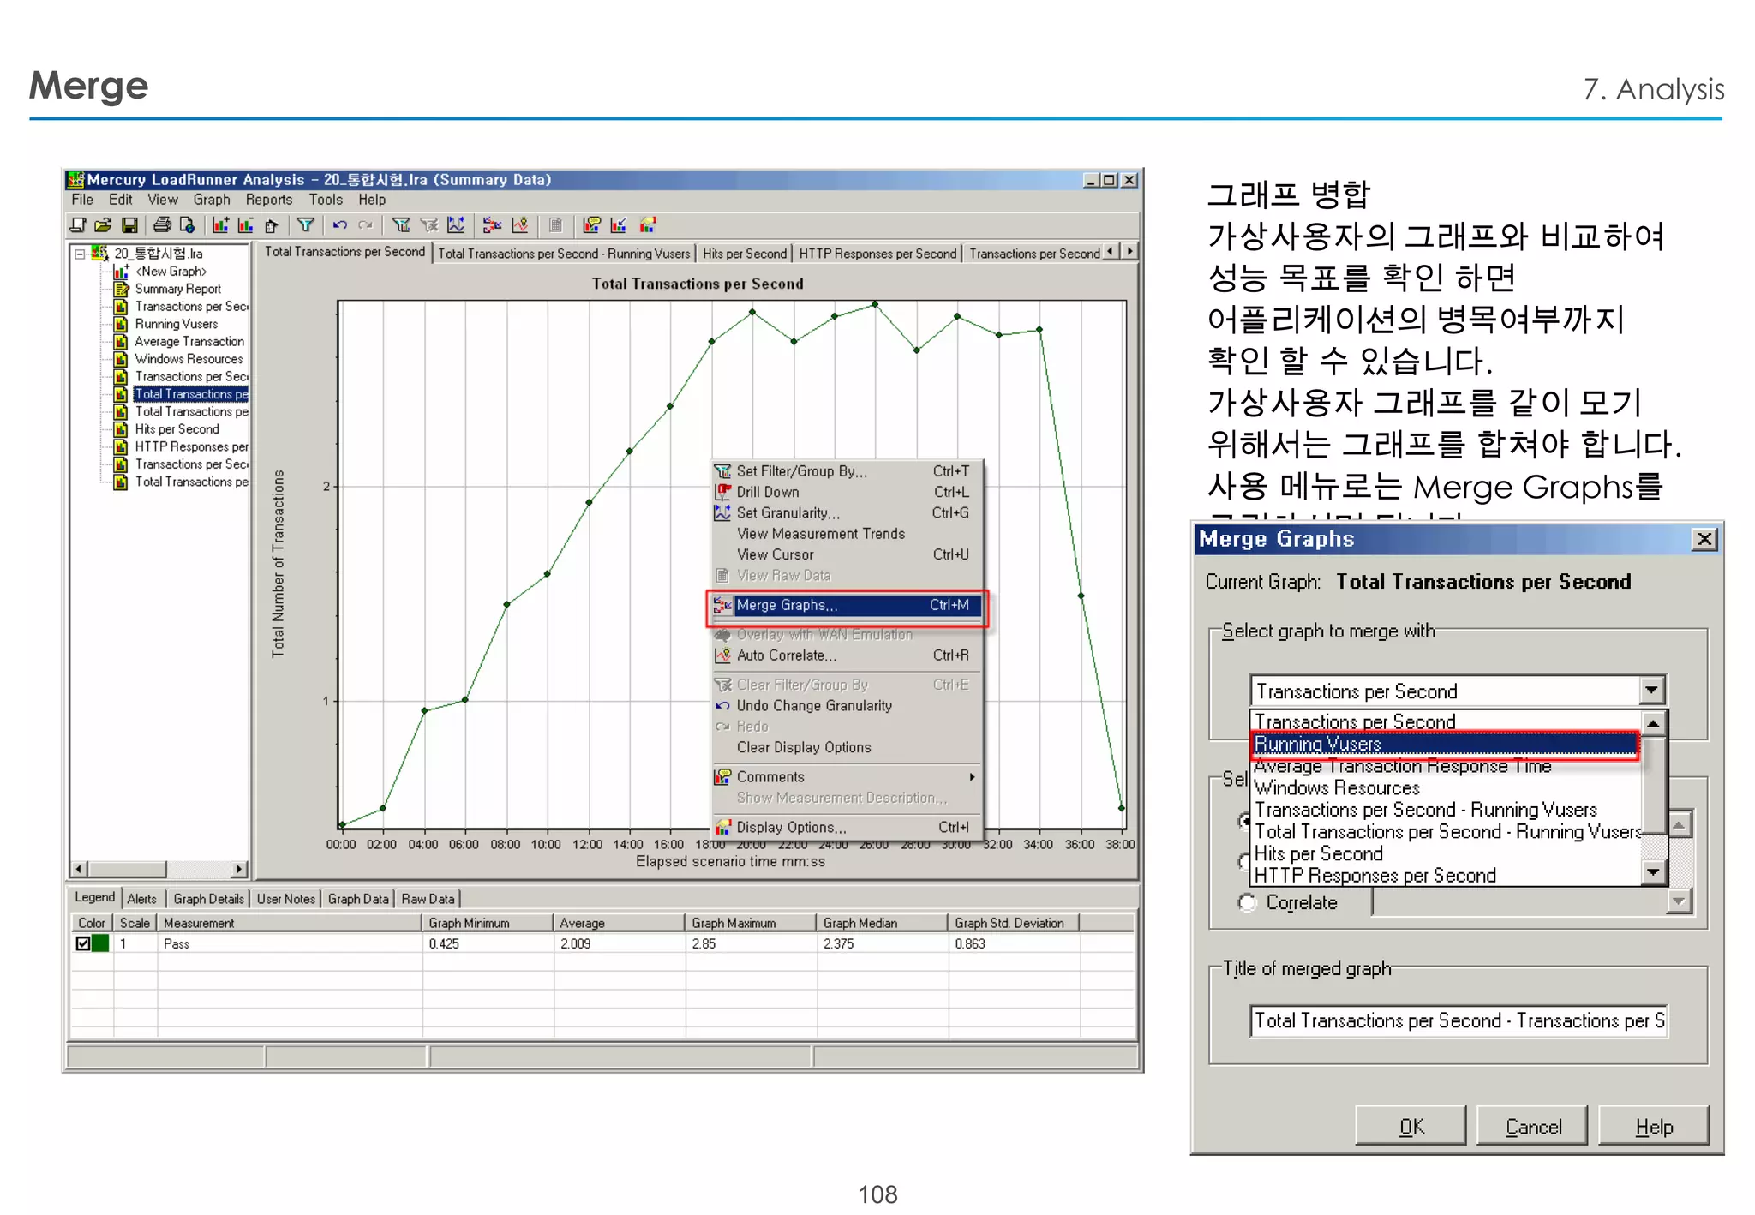
Task: Close the Merge Graphs dialog
Action: click(1704, 539)
